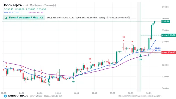
Task: Click the Роснефть ticker title
Action: coord(13,5)
